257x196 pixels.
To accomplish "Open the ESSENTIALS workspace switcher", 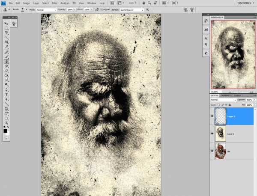I will click(x=246, y=3).
